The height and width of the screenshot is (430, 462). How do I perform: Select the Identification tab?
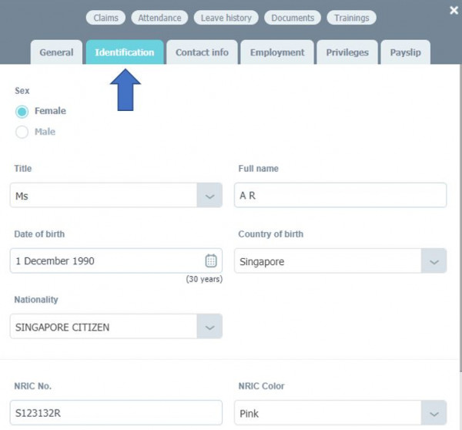tap(124, 52)
